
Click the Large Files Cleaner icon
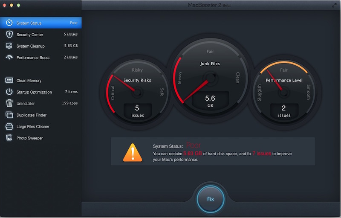pyautogui.click(x=9, y=126)
